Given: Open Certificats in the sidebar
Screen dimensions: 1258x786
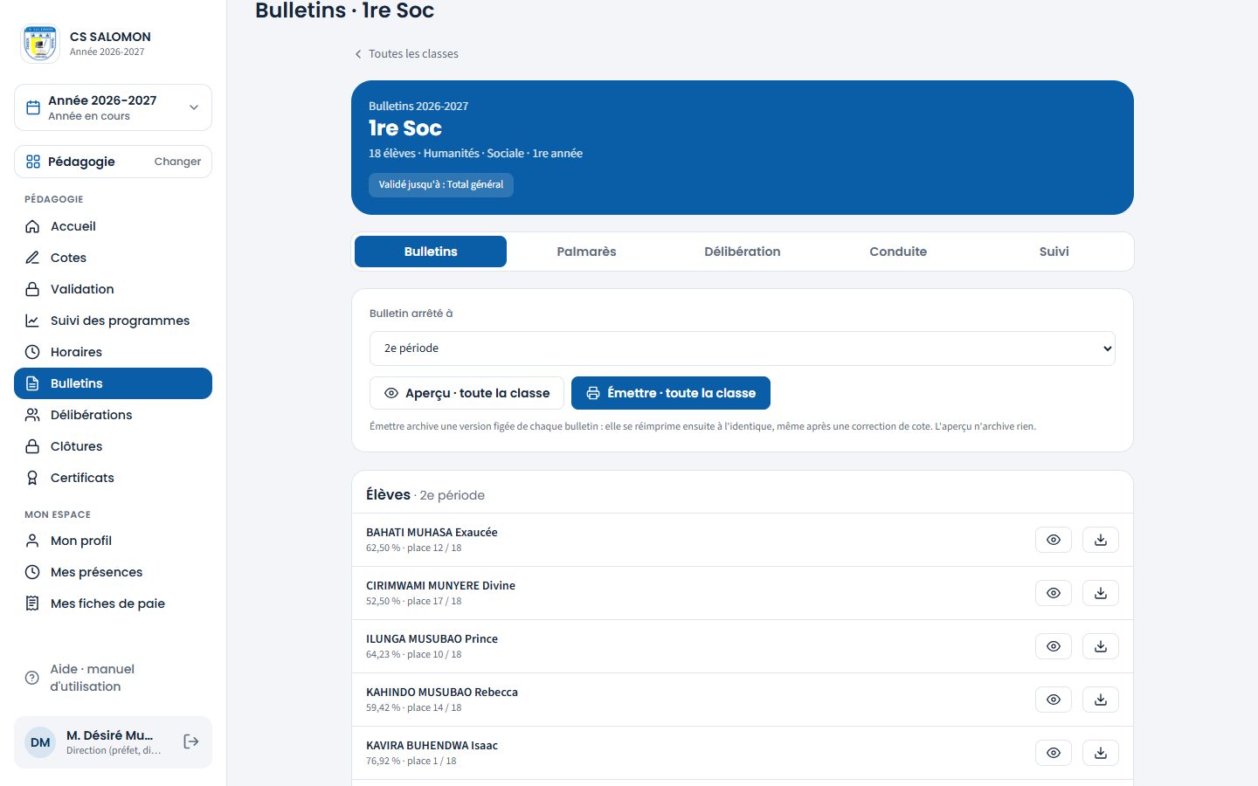Looking at the screenshot, I should click(113, 478).
